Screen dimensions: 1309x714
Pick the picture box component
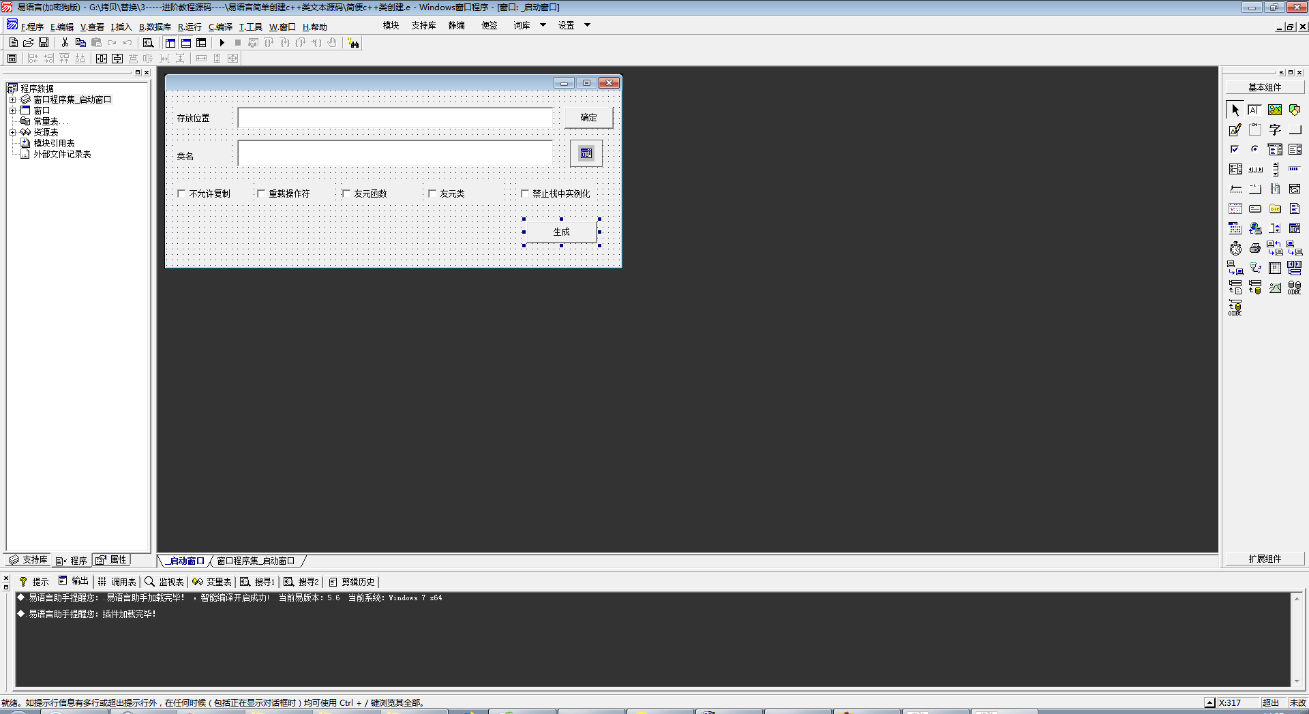tap(1274, 110)
